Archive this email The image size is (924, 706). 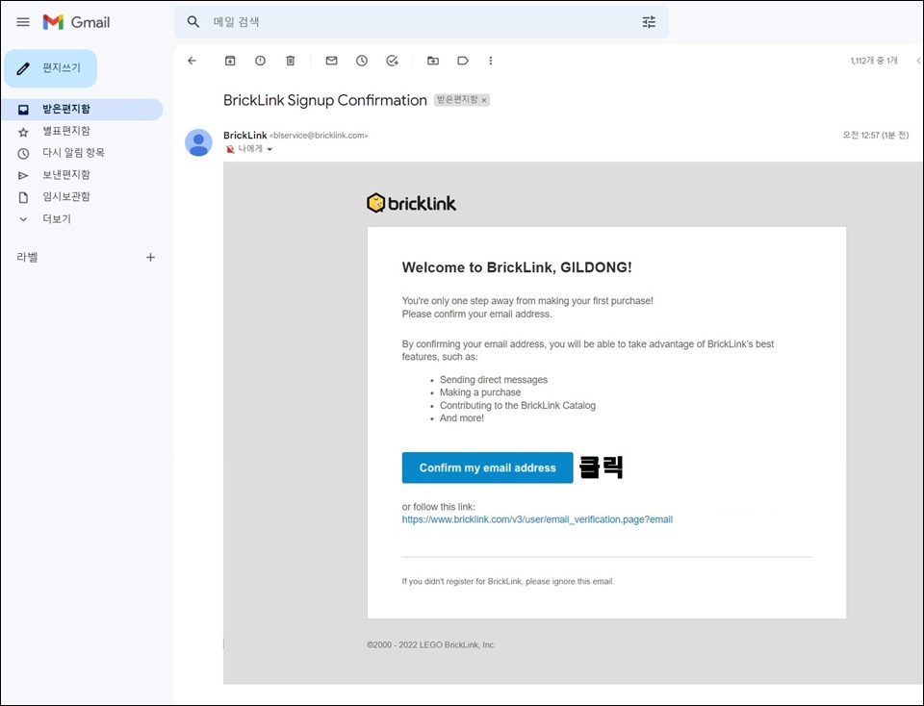[x=230, y=61]
